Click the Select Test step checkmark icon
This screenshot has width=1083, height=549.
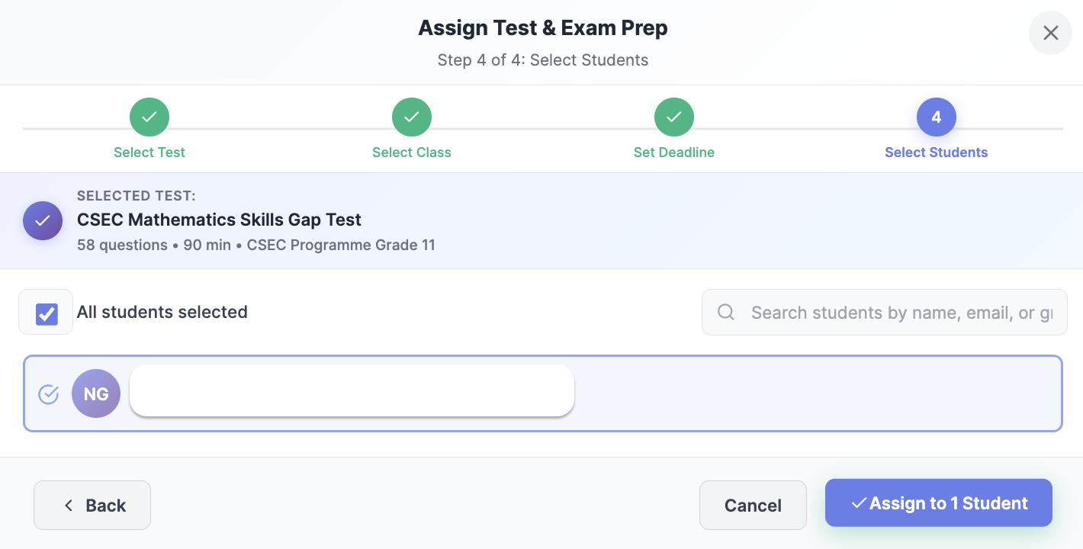[149, 117]
